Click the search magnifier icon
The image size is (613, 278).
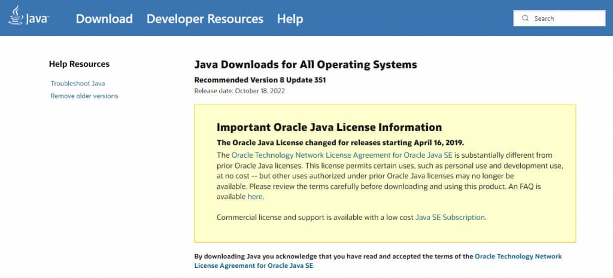click(525, 19)
